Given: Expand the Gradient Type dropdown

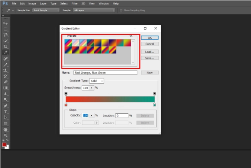Looking at the screenshot, I should tap(97, 81).
